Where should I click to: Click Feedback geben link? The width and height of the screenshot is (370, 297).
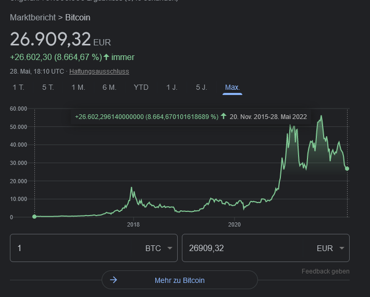point(325,271)
